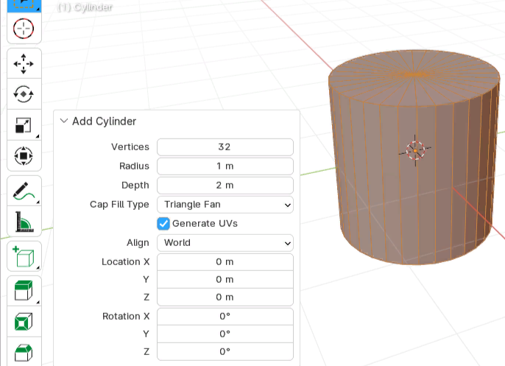Click the Location Z field
This screenshot has width=505, height=366.
tap(225, 297)
